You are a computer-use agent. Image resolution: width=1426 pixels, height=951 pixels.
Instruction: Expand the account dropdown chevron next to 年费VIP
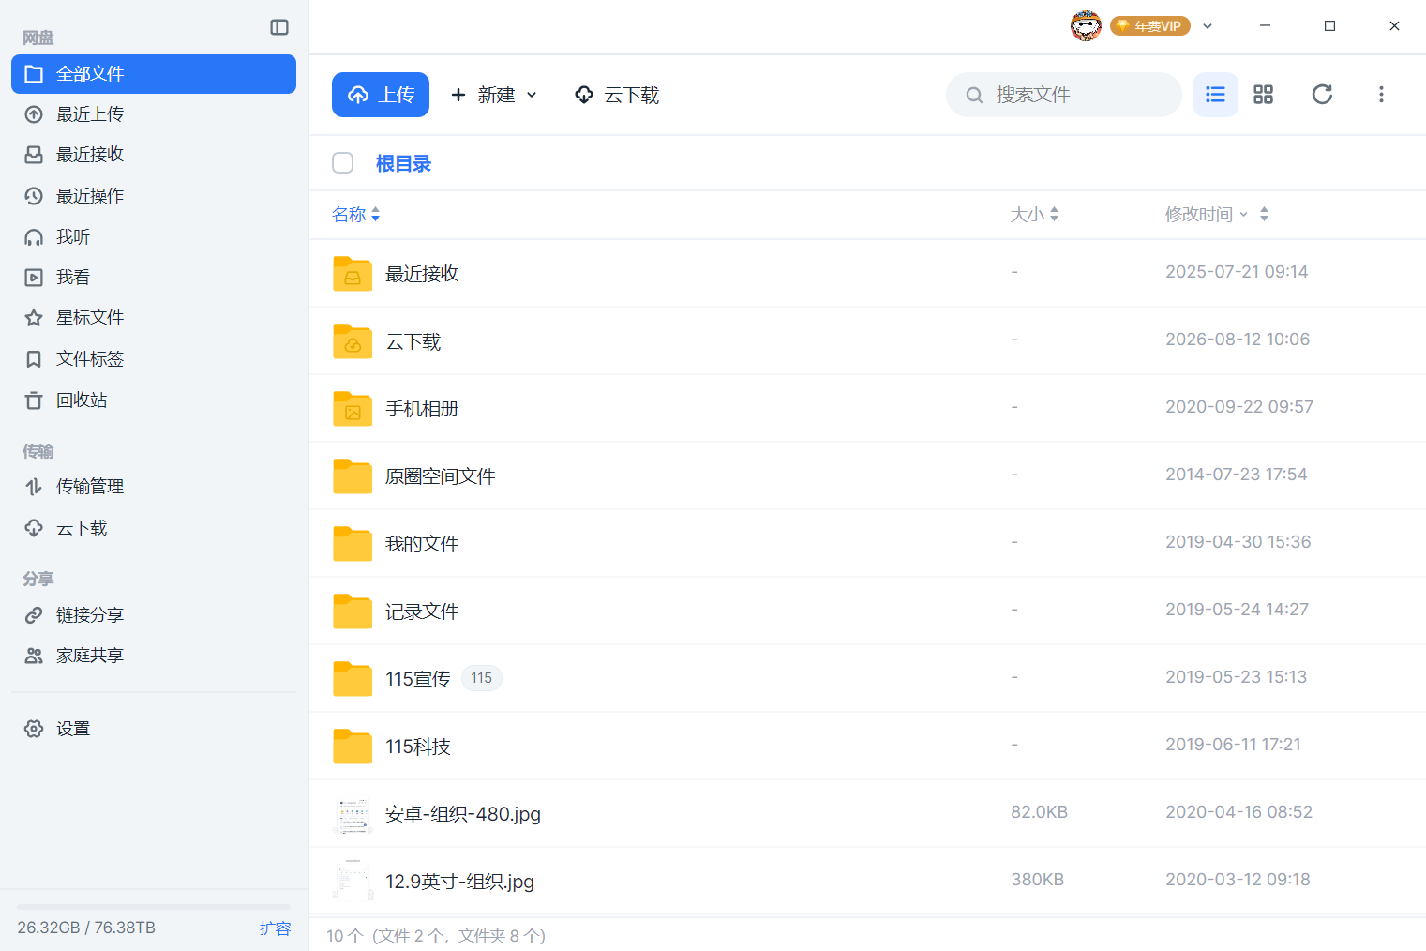pyautogui.click(x=1208, y=26)
